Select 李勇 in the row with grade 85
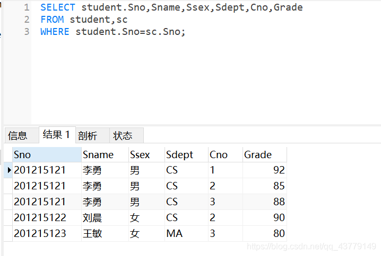The height and width of the screenshot is (256, 381). pyautogui.click(x=105, y=186)
